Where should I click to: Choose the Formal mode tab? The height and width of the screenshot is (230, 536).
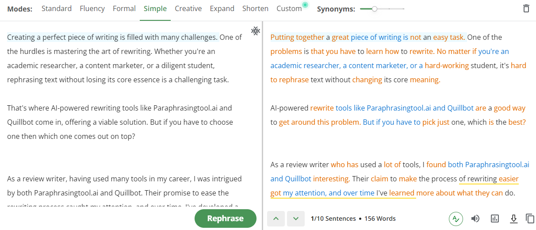click(124, 9)
